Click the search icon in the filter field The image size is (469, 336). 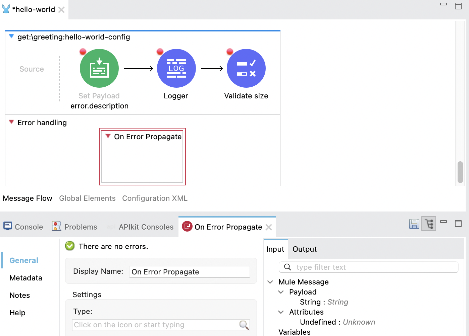[287, 267]
